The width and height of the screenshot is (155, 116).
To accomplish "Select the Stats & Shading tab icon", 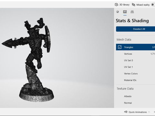I will (x=125, y=12).
